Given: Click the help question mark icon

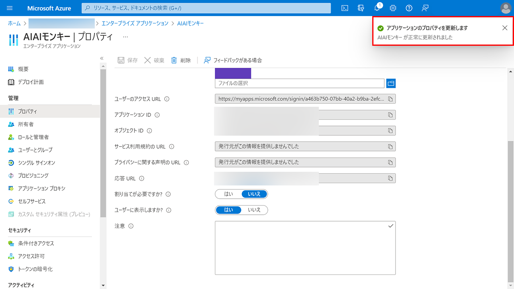Looking at the screenshot, I should coord(409,8).
